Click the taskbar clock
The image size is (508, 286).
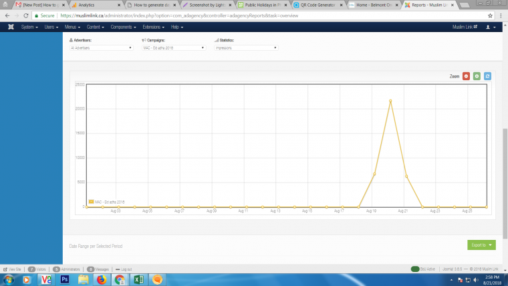coord(492,280)
